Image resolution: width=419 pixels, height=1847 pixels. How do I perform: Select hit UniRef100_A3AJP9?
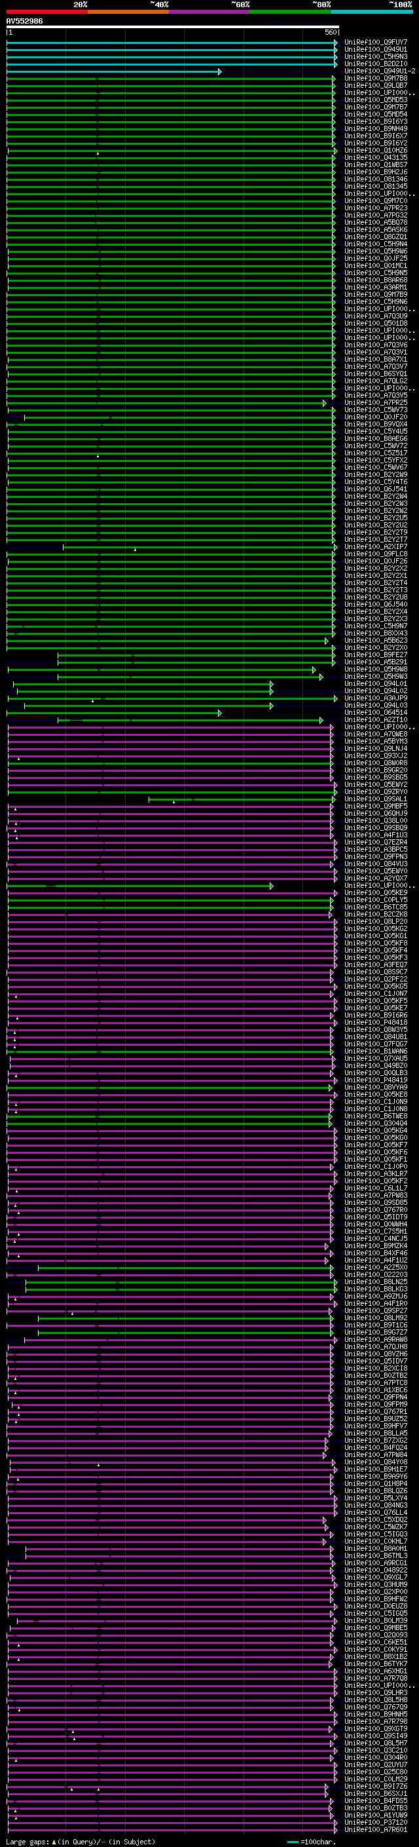pos(375,698)
